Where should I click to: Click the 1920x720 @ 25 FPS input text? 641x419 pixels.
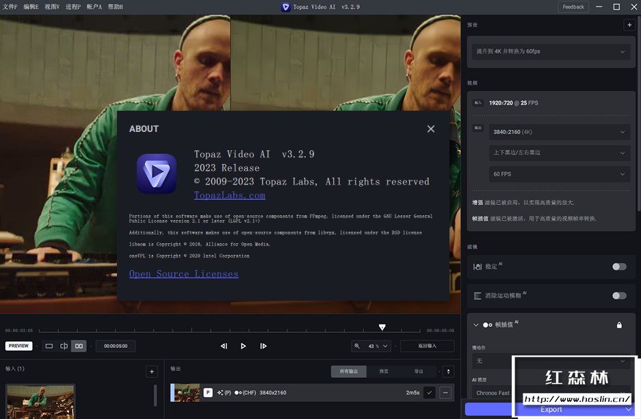click(x=514, y=103)
